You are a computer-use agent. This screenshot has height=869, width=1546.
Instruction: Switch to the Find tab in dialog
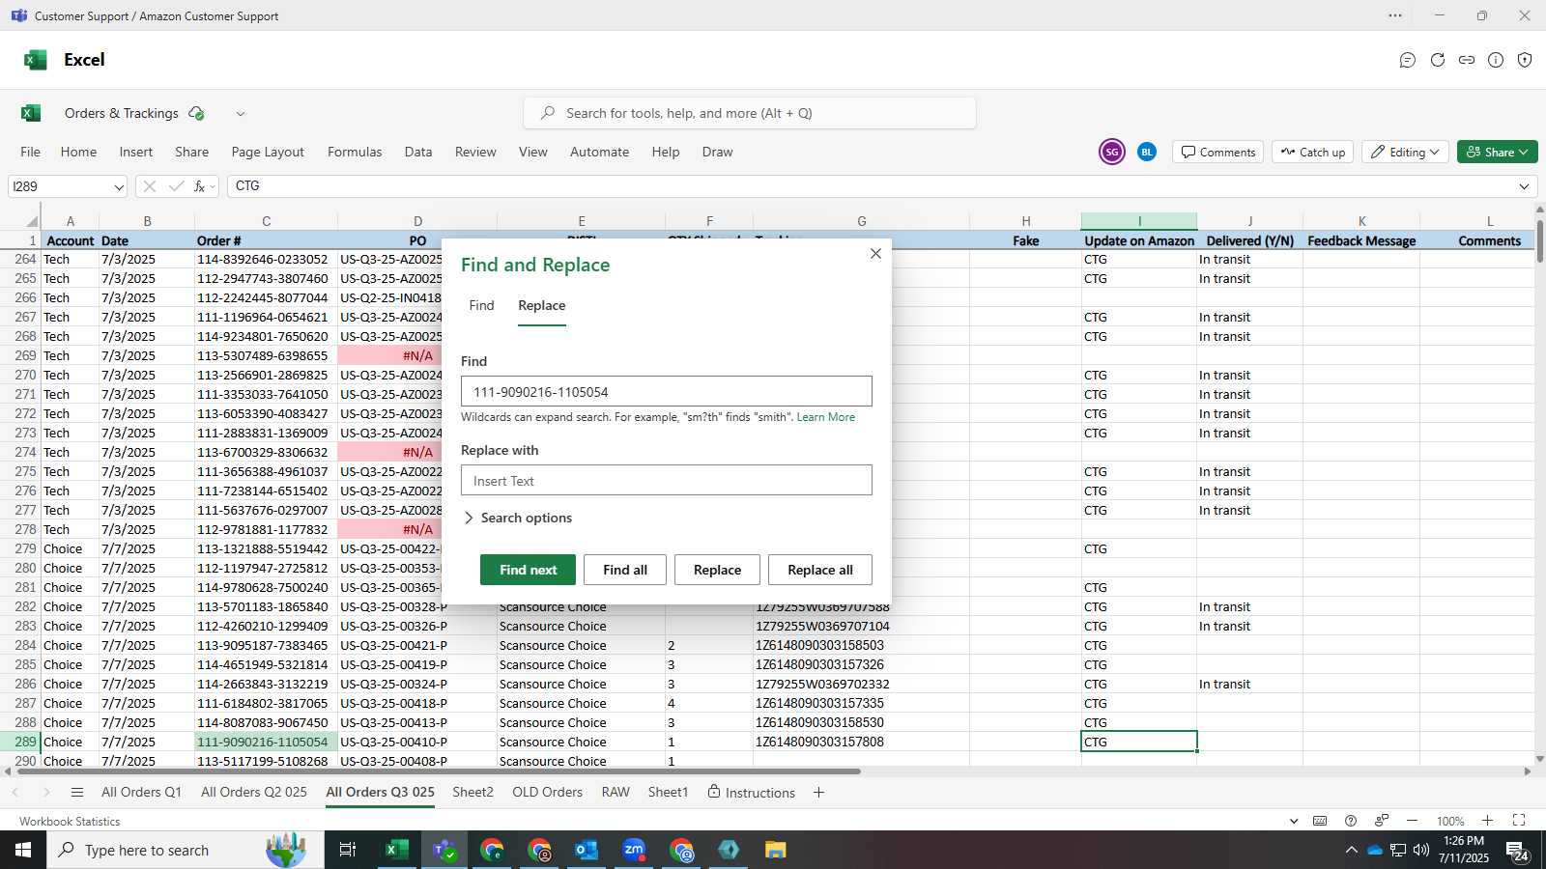[481, 305]
